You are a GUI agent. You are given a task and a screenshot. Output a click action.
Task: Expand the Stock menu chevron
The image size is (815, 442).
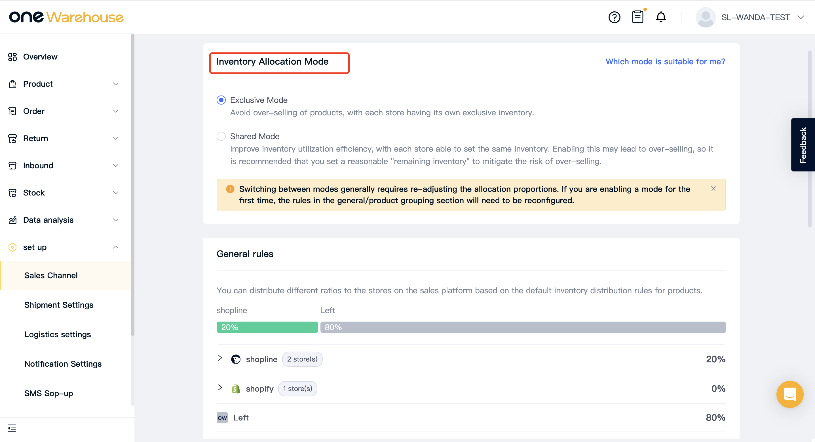pos(116,193)
